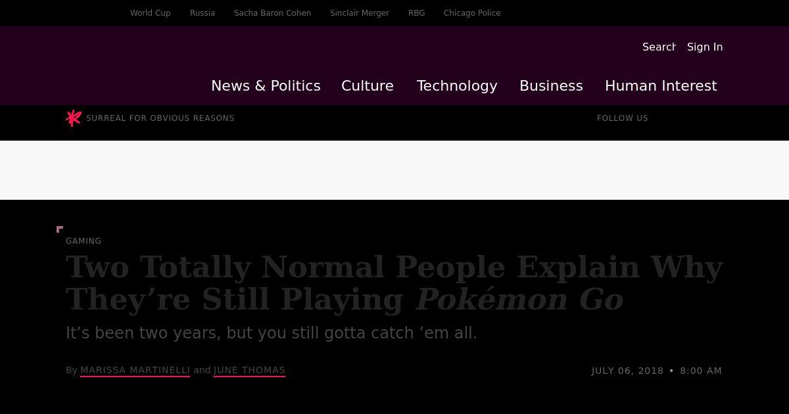Image resolution: width=789 pixels, height=414 pixels.
Task: Click the subheading 'It's been two years'
Action: pyautogui.click(x=272, y=333)
